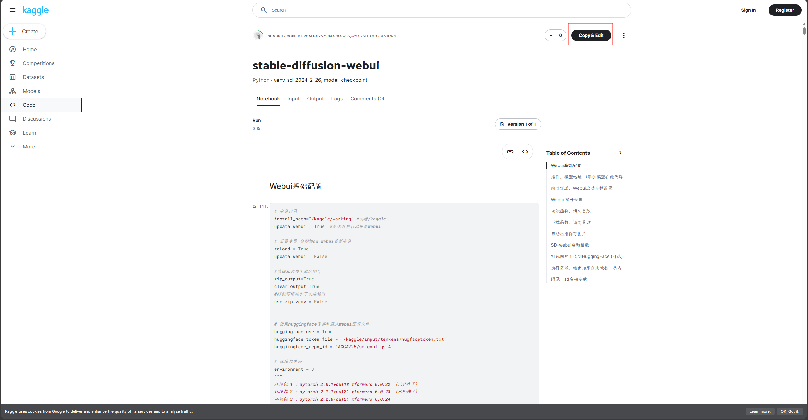Open Competitions from the sidebar
Image resolution: width=808 pixels, height=420 pixels.
[x=38, y=63]
